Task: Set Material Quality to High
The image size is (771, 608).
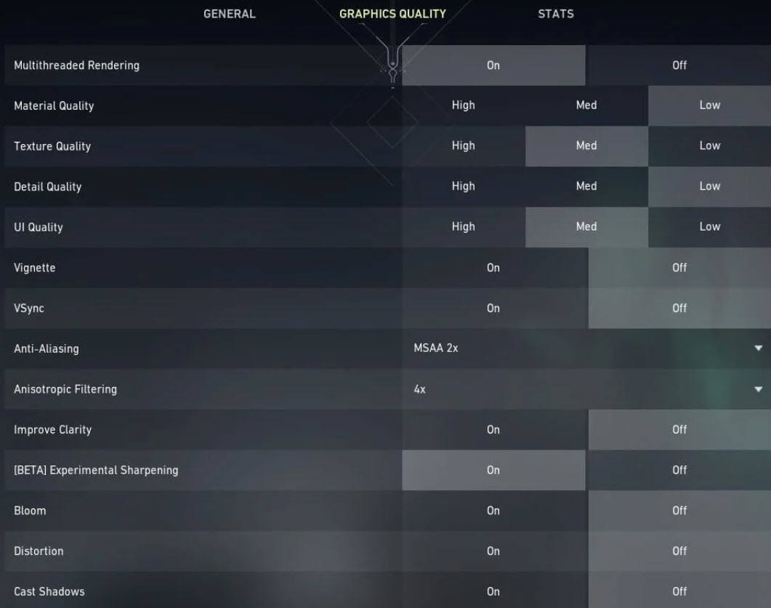Action: point(463,105)
